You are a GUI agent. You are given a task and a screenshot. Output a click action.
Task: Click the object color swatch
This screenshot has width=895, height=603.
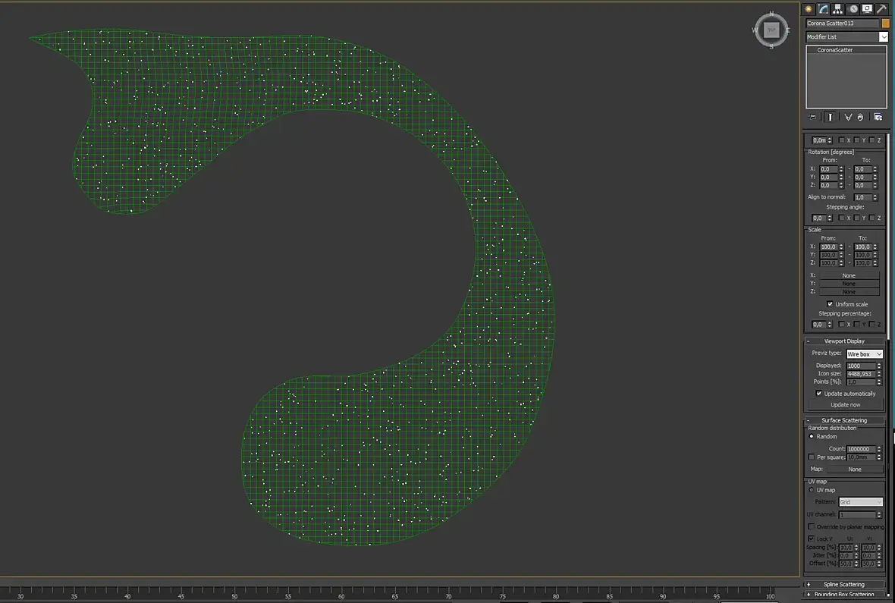pos(886,24)
